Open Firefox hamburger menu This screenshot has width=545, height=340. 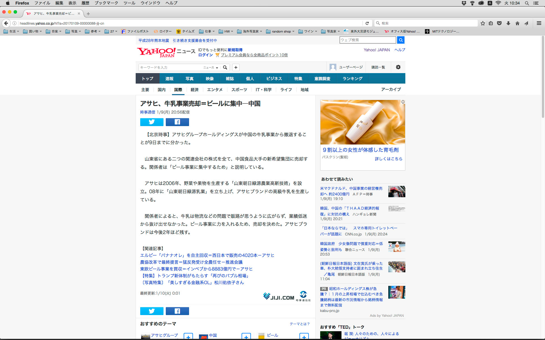[x=539, y=23]
